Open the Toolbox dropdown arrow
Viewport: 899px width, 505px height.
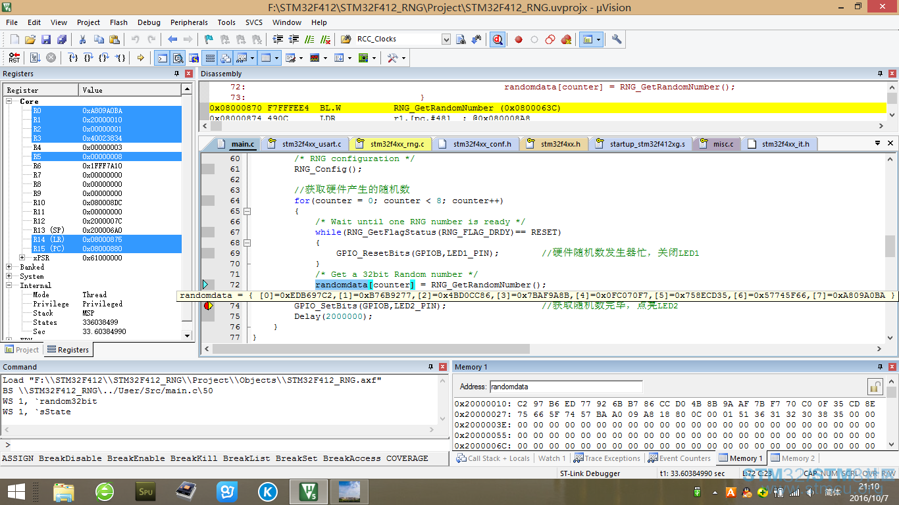[x=403, y=58]
